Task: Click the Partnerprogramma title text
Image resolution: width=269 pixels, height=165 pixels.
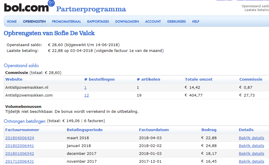Action: [x=91, y=9]
